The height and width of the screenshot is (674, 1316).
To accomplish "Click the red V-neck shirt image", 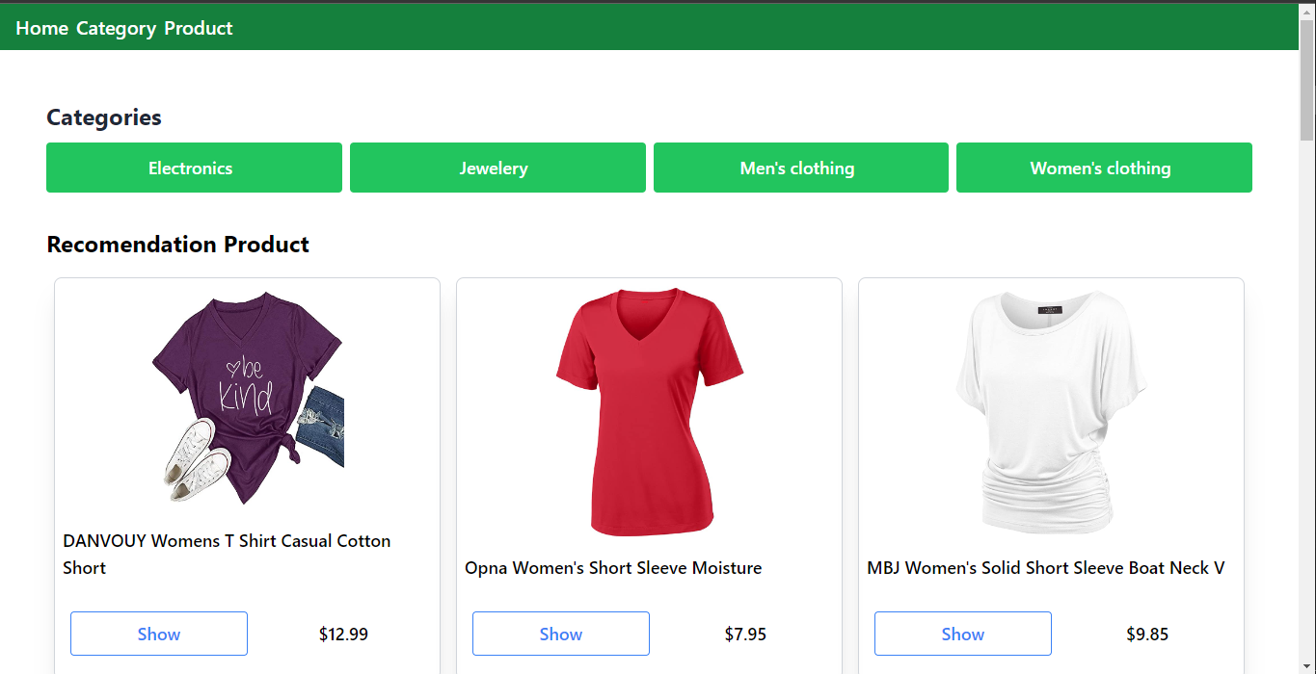I will pyautogui.click(x=649, y=412).
